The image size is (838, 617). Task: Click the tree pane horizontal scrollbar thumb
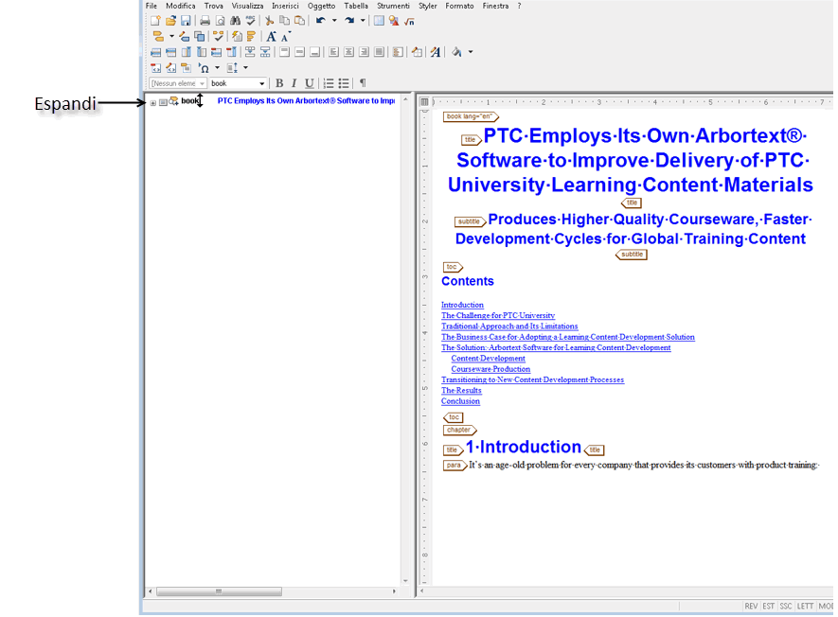(x=219, y=591)
